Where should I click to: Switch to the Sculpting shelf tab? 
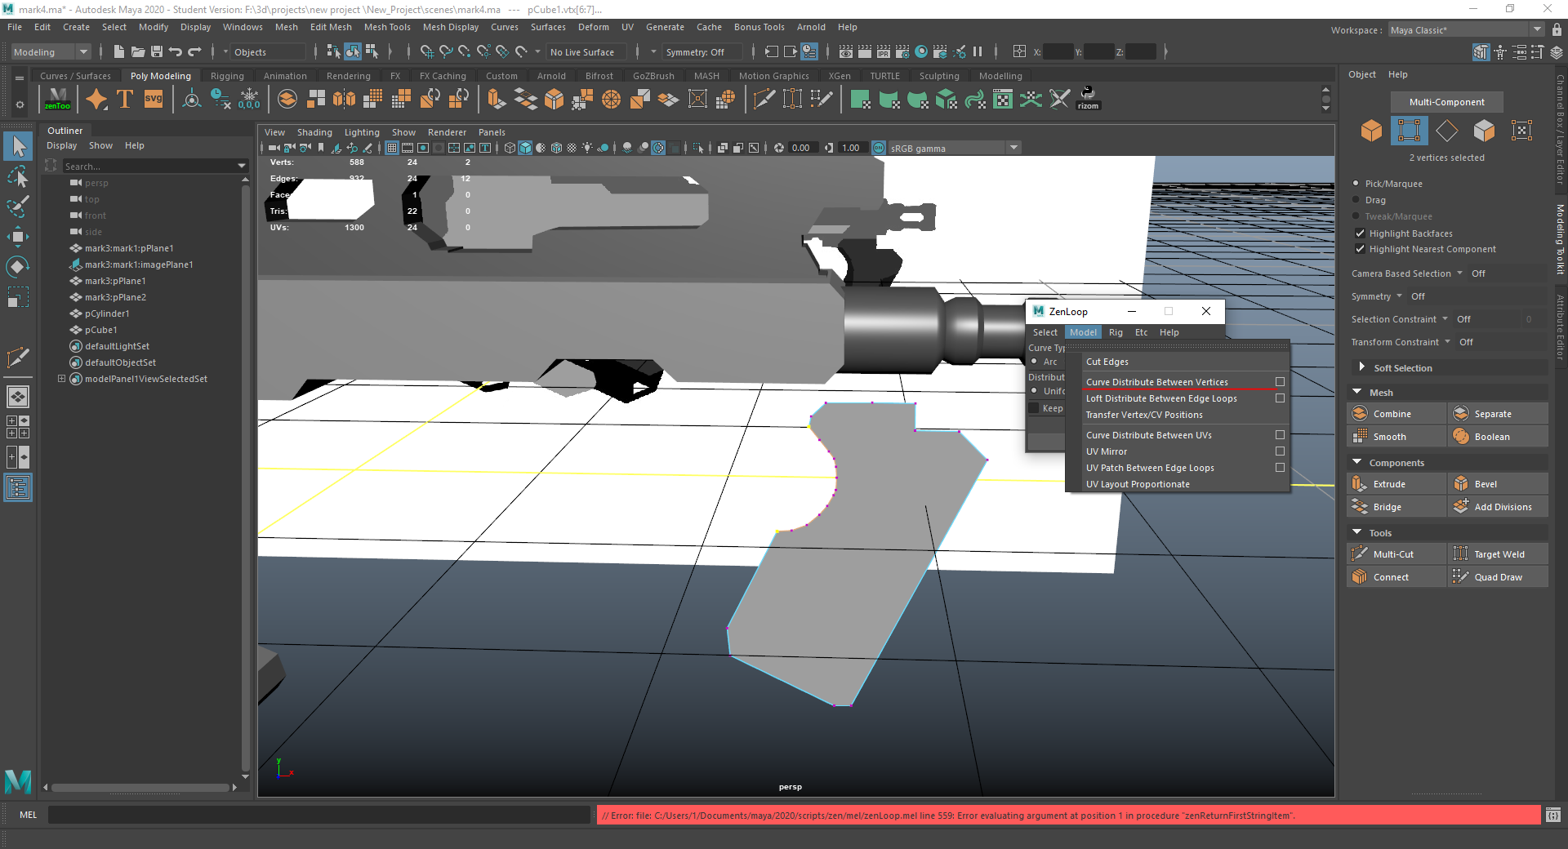coord(939,76)
